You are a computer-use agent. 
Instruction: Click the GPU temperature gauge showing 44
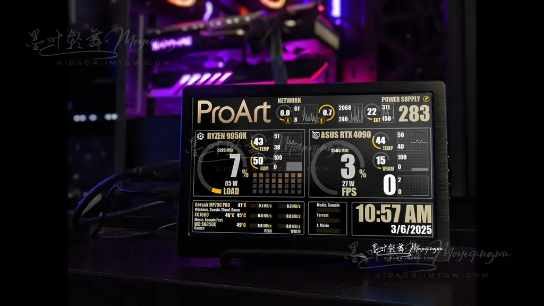point(380,142)
